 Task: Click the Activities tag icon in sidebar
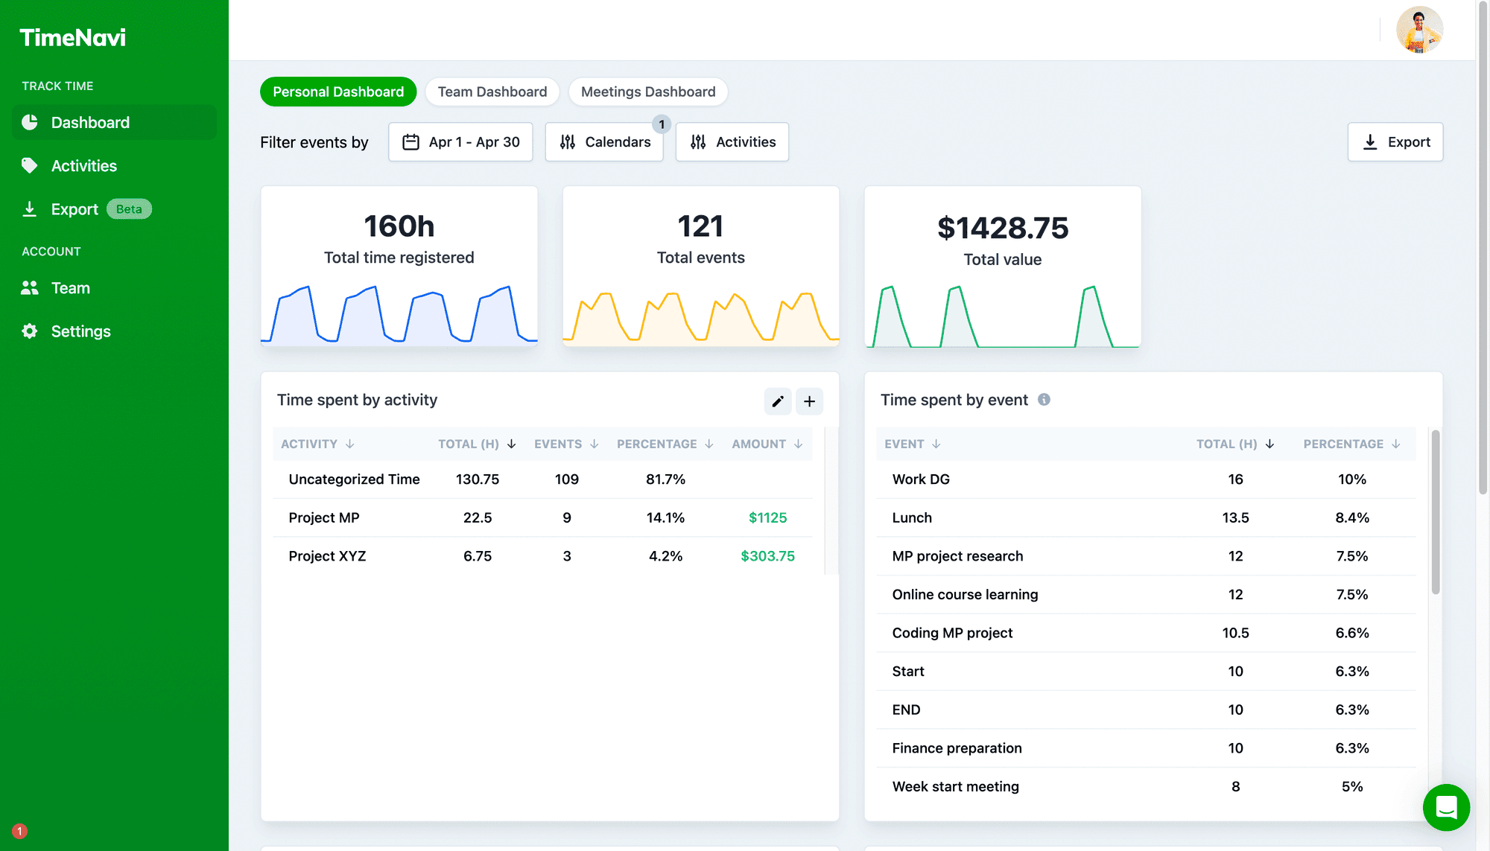pos(30,165)
